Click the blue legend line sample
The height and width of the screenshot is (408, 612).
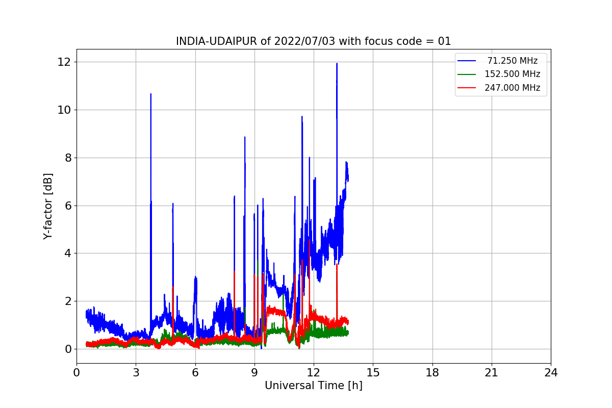467,61
